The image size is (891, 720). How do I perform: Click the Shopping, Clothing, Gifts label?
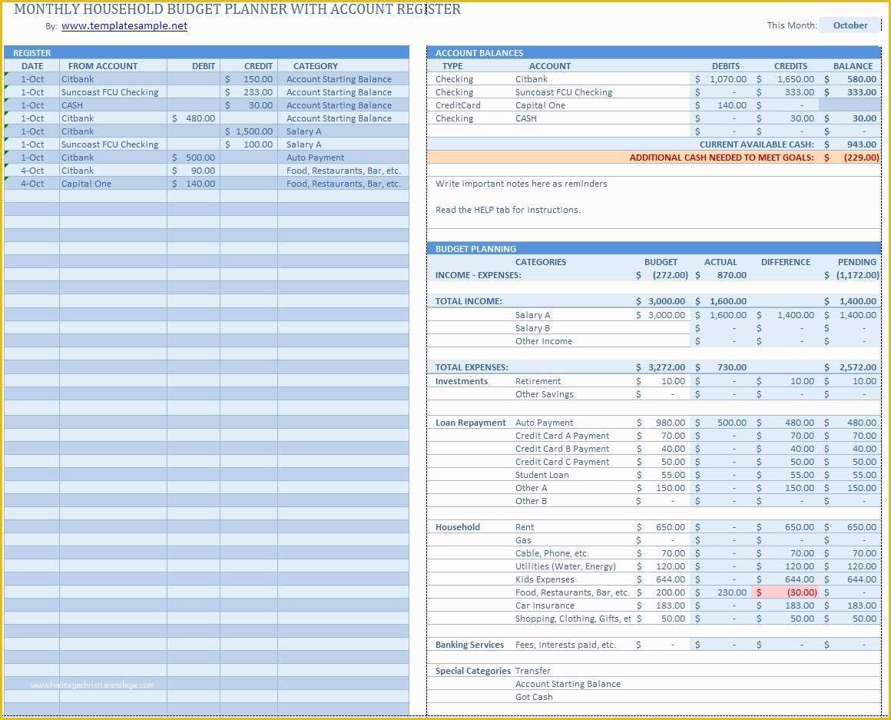(573, 619)
